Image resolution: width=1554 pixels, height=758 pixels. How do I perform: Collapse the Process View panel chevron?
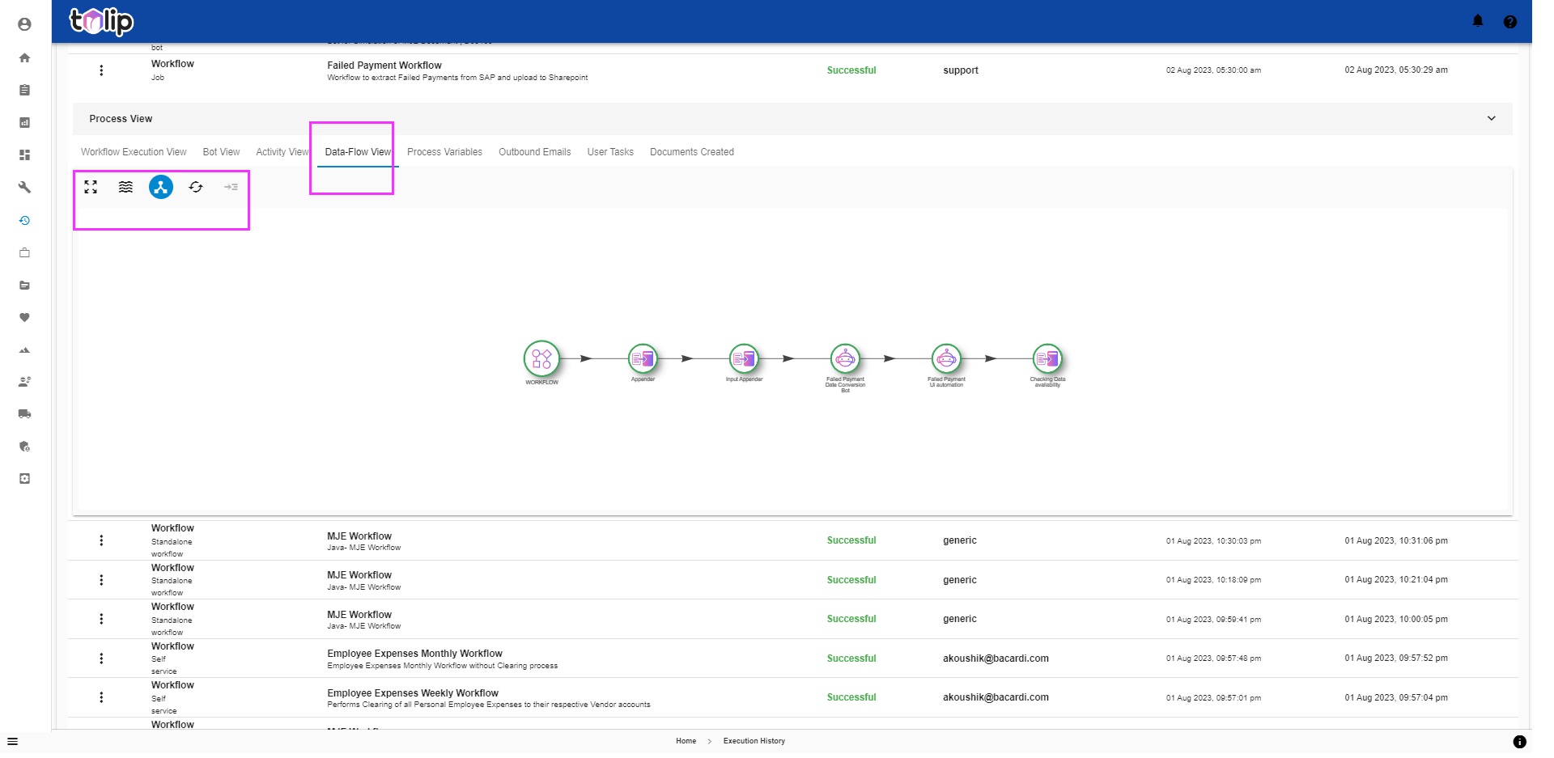pos(1491,118)
